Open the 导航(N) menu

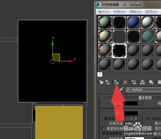[136, 11]
